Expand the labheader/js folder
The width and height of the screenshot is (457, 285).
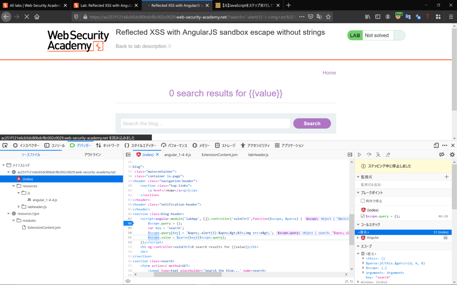(x=19, y=207)
